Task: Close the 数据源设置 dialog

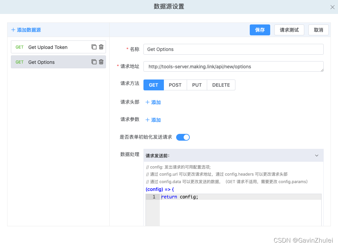Action: pos(333,7)
